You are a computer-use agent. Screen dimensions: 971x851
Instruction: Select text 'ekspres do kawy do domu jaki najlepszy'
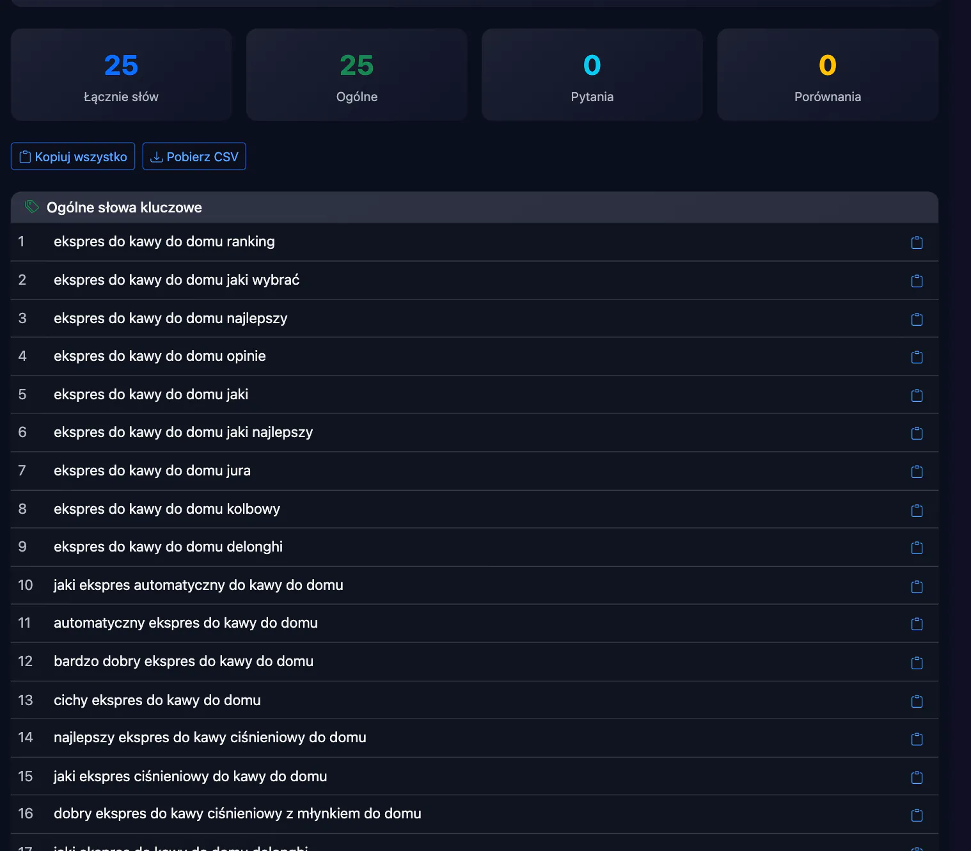184,433
